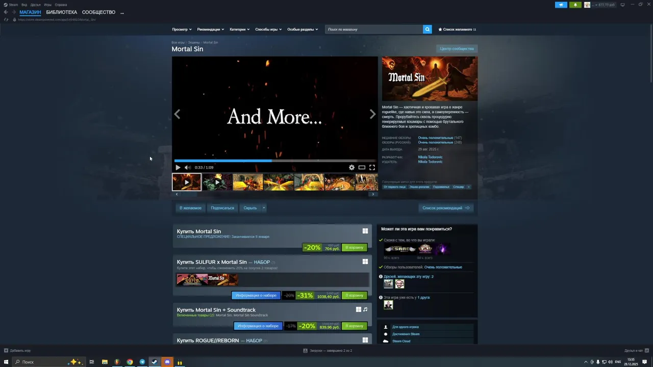The width and height of the screenshot is (653, 367).
Task: Open the user profile avatar
Action: (587, 5)
